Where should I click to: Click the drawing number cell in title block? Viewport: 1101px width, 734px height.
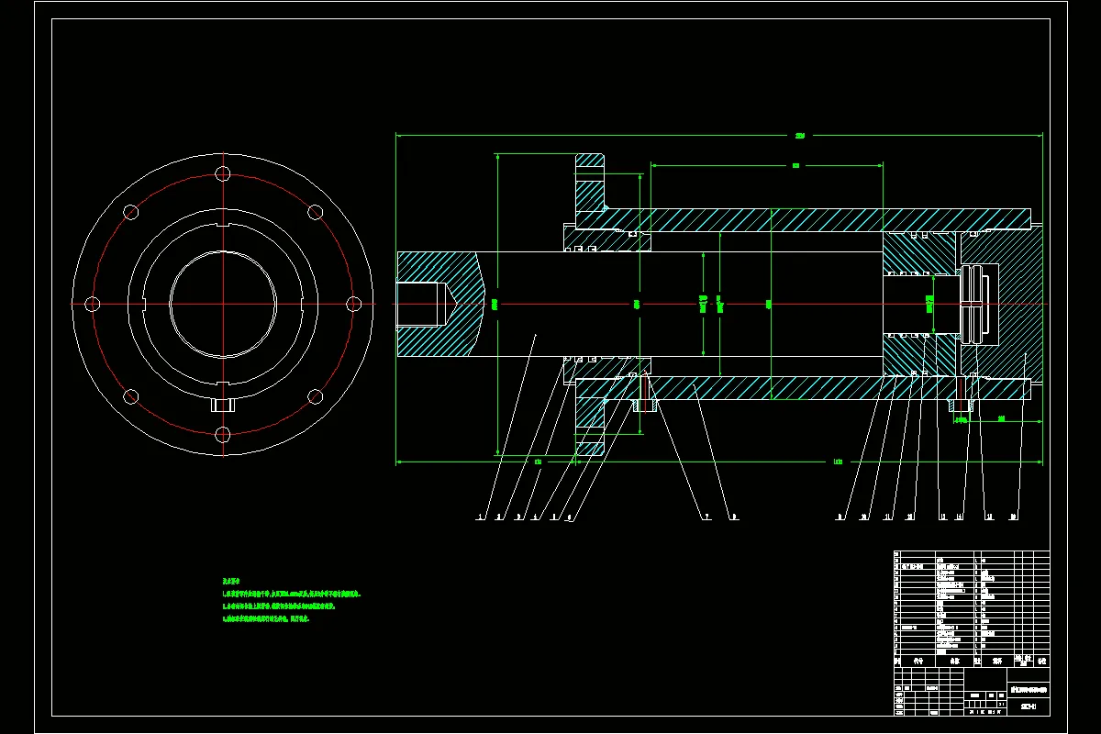[1029, 706]
